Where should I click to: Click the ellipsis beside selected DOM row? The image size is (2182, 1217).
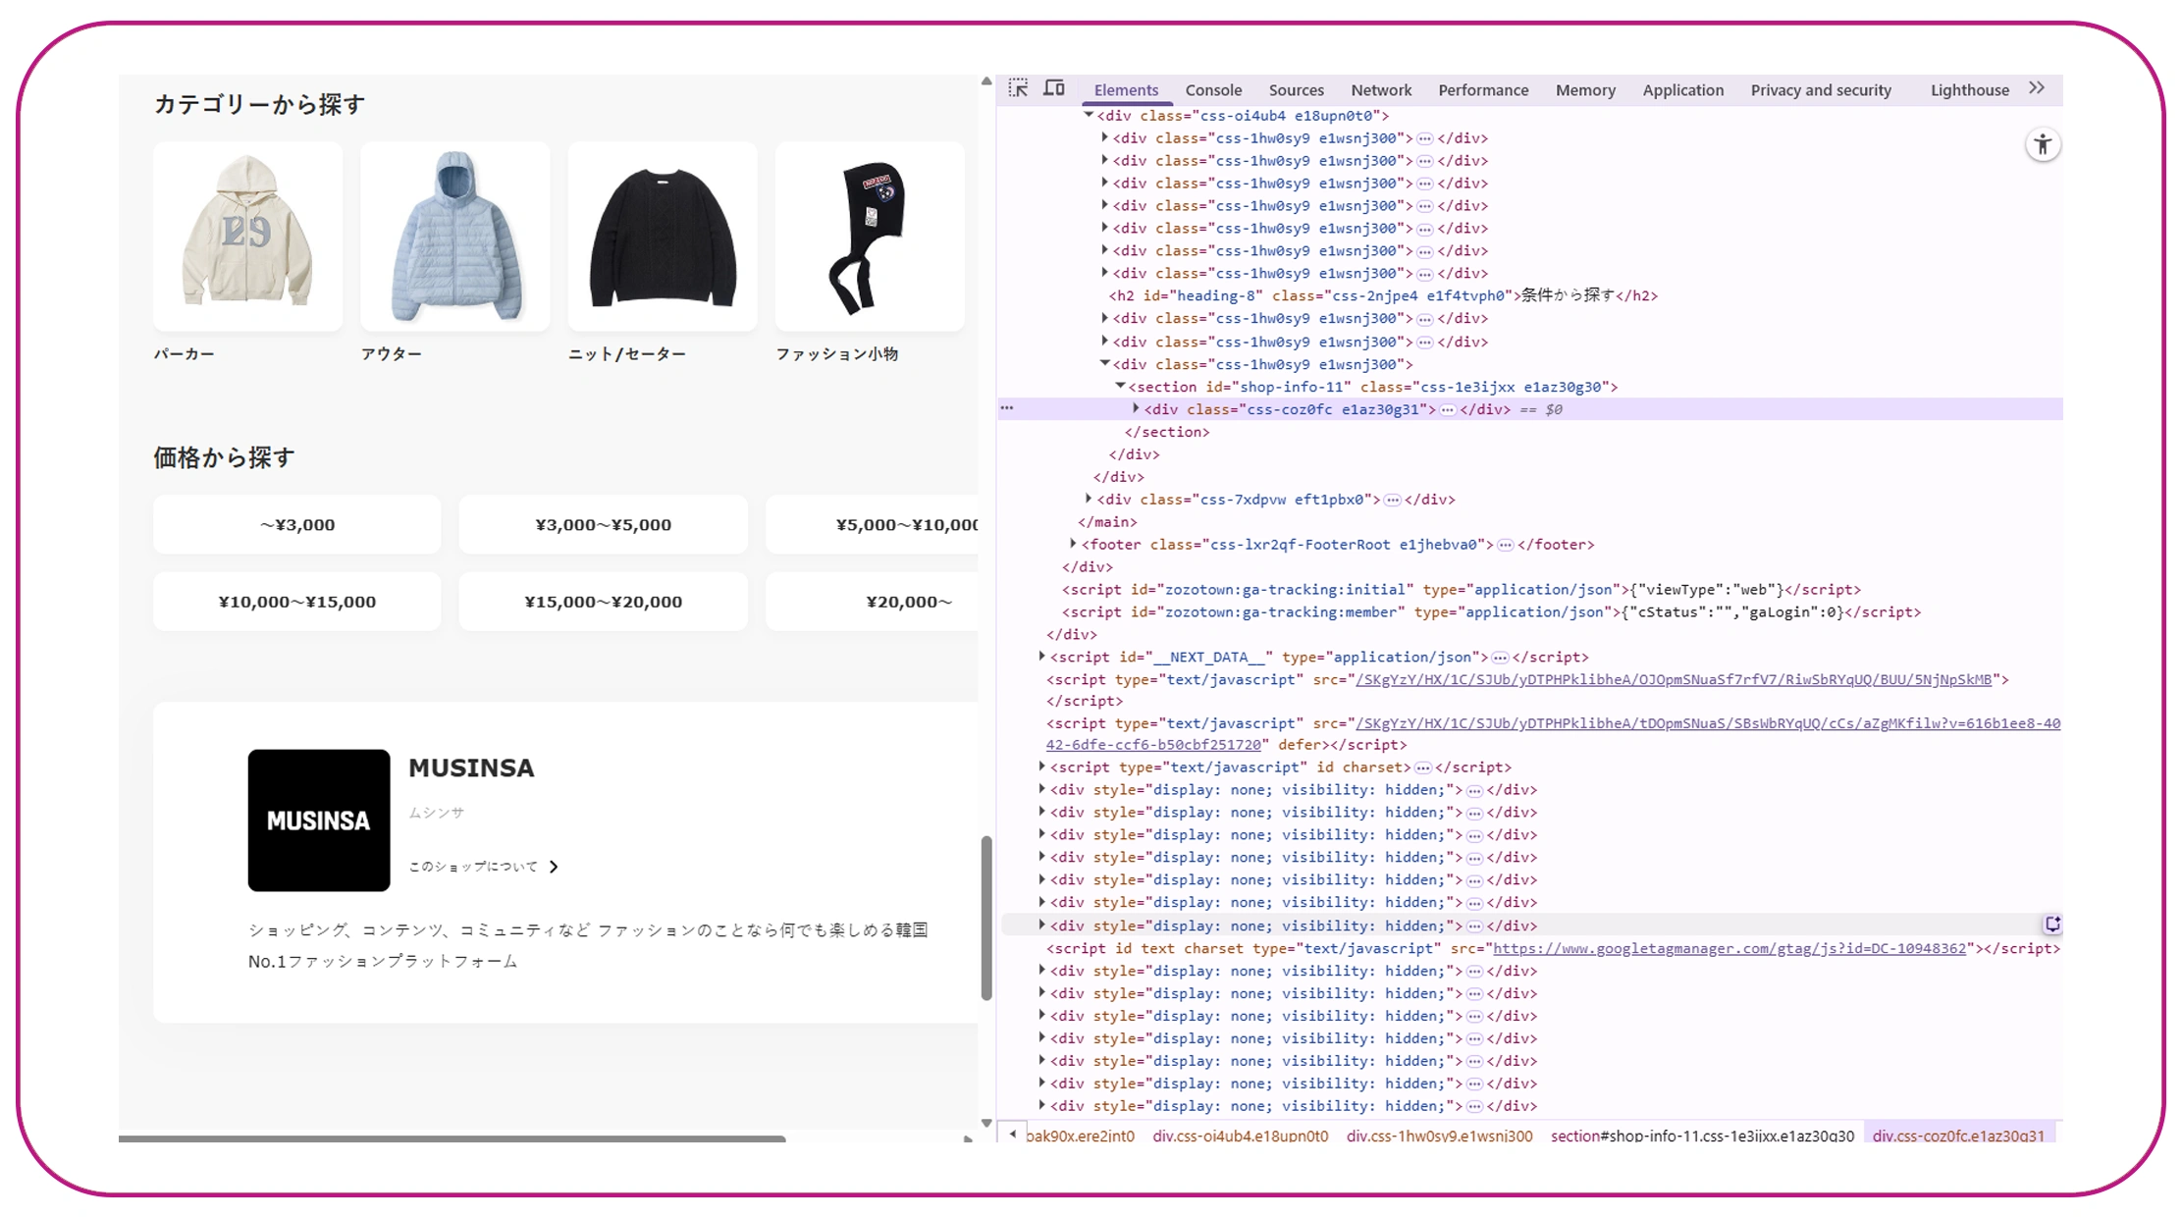(x=1007, y=407)
